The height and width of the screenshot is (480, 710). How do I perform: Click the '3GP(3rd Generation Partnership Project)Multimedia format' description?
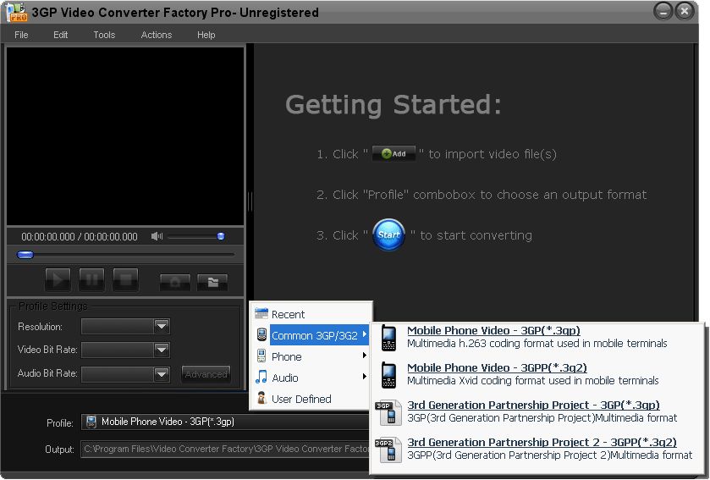click(542, 417)
